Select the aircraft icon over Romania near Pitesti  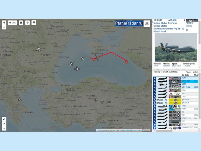[38, 49]
